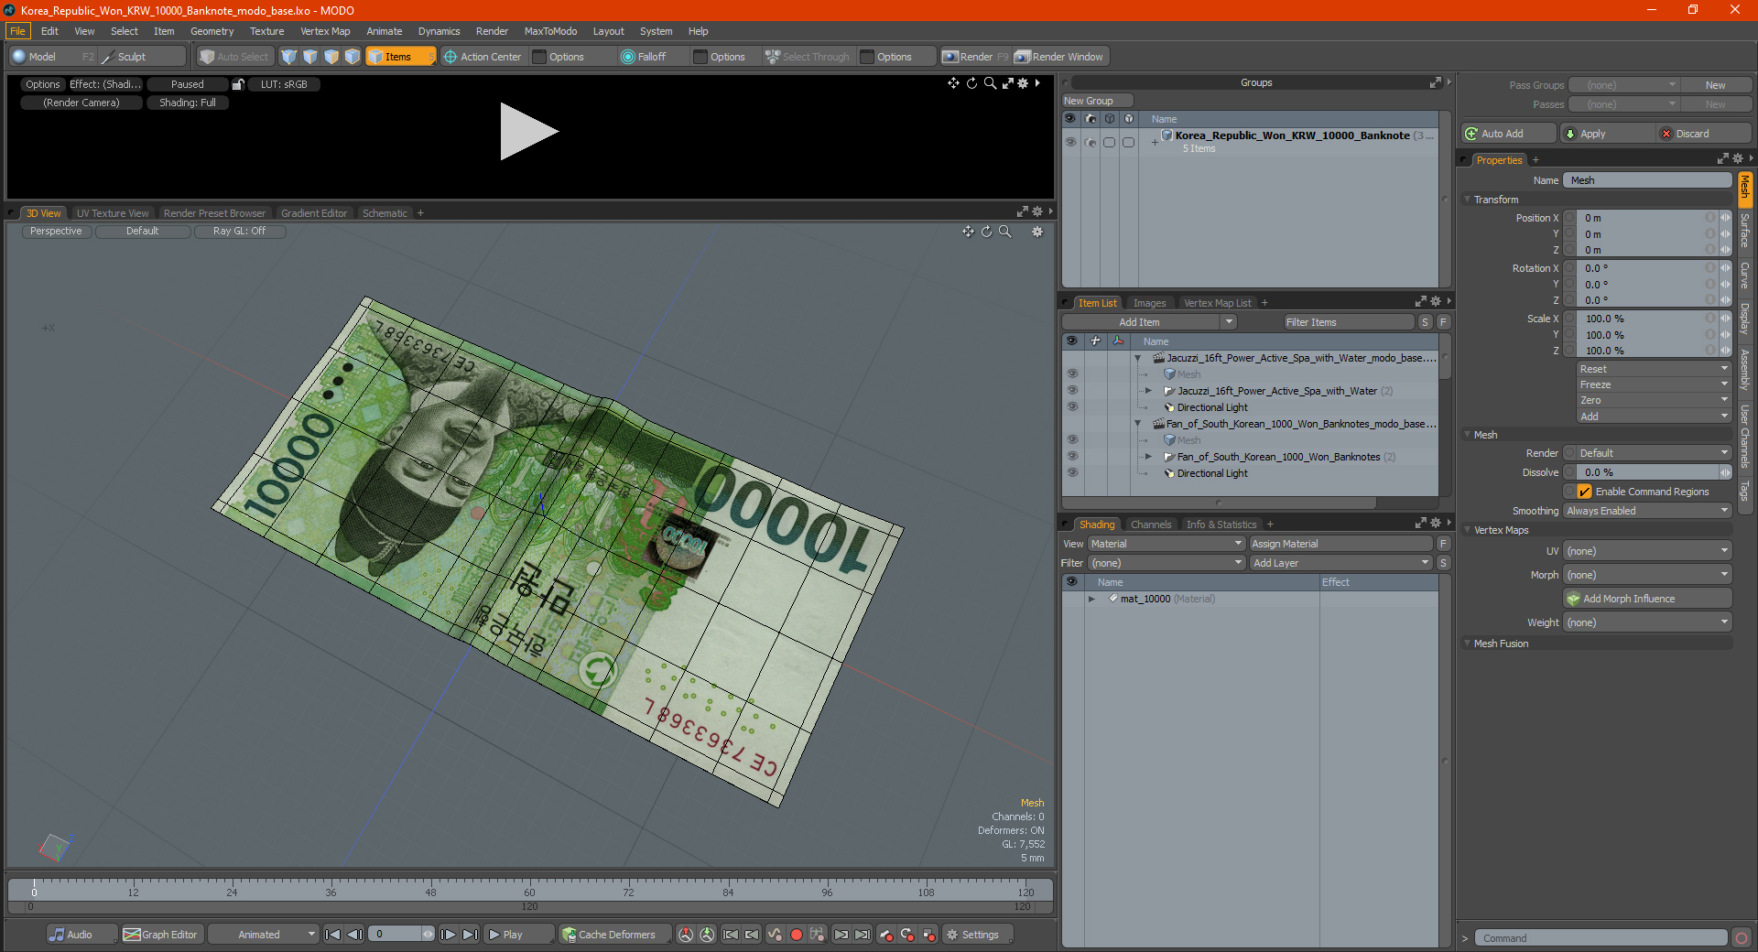Click the Render F9 button

point(975,57)
